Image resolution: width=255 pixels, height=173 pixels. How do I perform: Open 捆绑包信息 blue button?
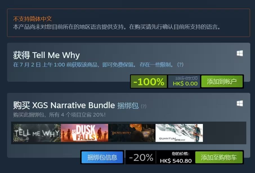pyautogui.click(x=102, y=158)
